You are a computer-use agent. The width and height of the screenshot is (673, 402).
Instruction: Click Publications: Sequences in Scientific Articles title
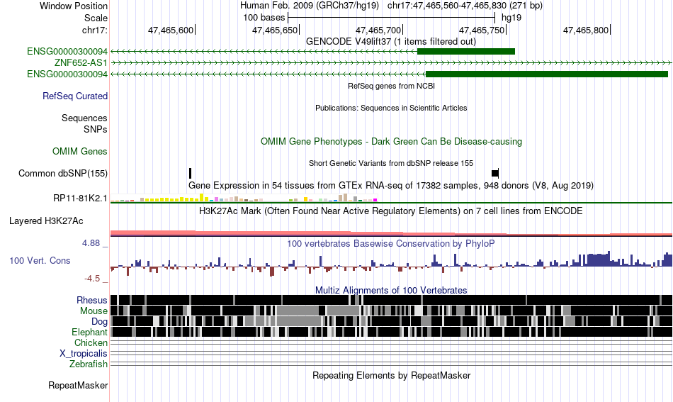pos(391,108)
